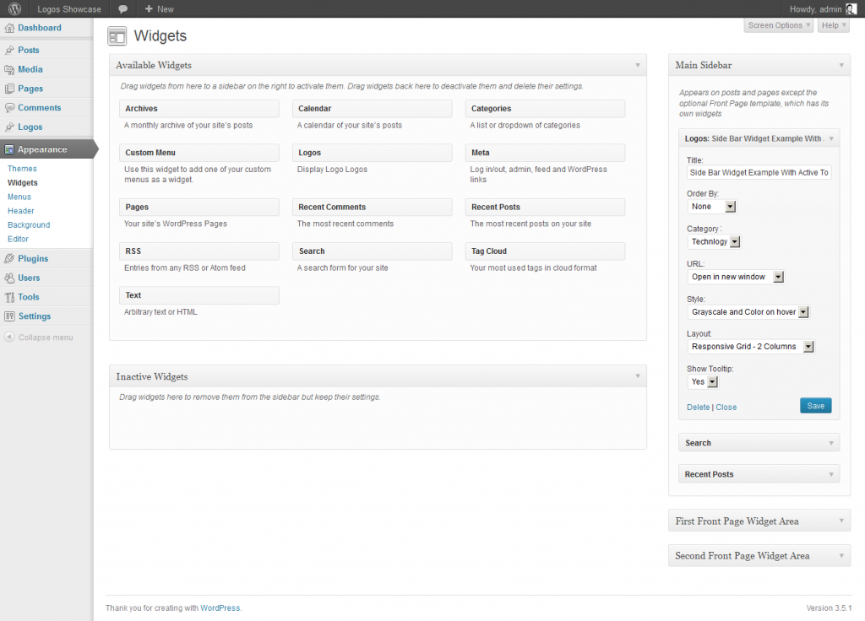
Task: Save the Logos widget settings
Action: click(x=815, y=406)
